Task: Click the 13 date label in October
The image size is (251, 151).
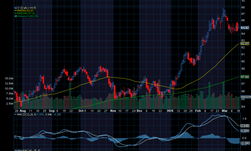Action: pyautogui.click(x=92, y=111)
